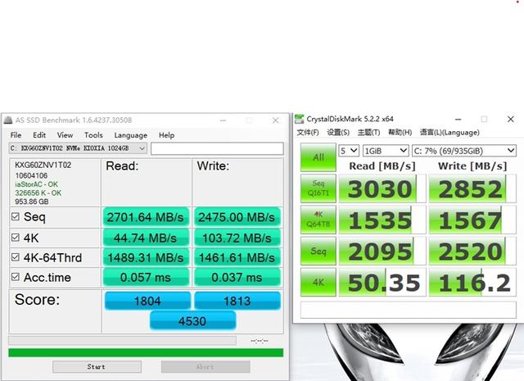Close the CrystalDiskMark window

(511, 119)
